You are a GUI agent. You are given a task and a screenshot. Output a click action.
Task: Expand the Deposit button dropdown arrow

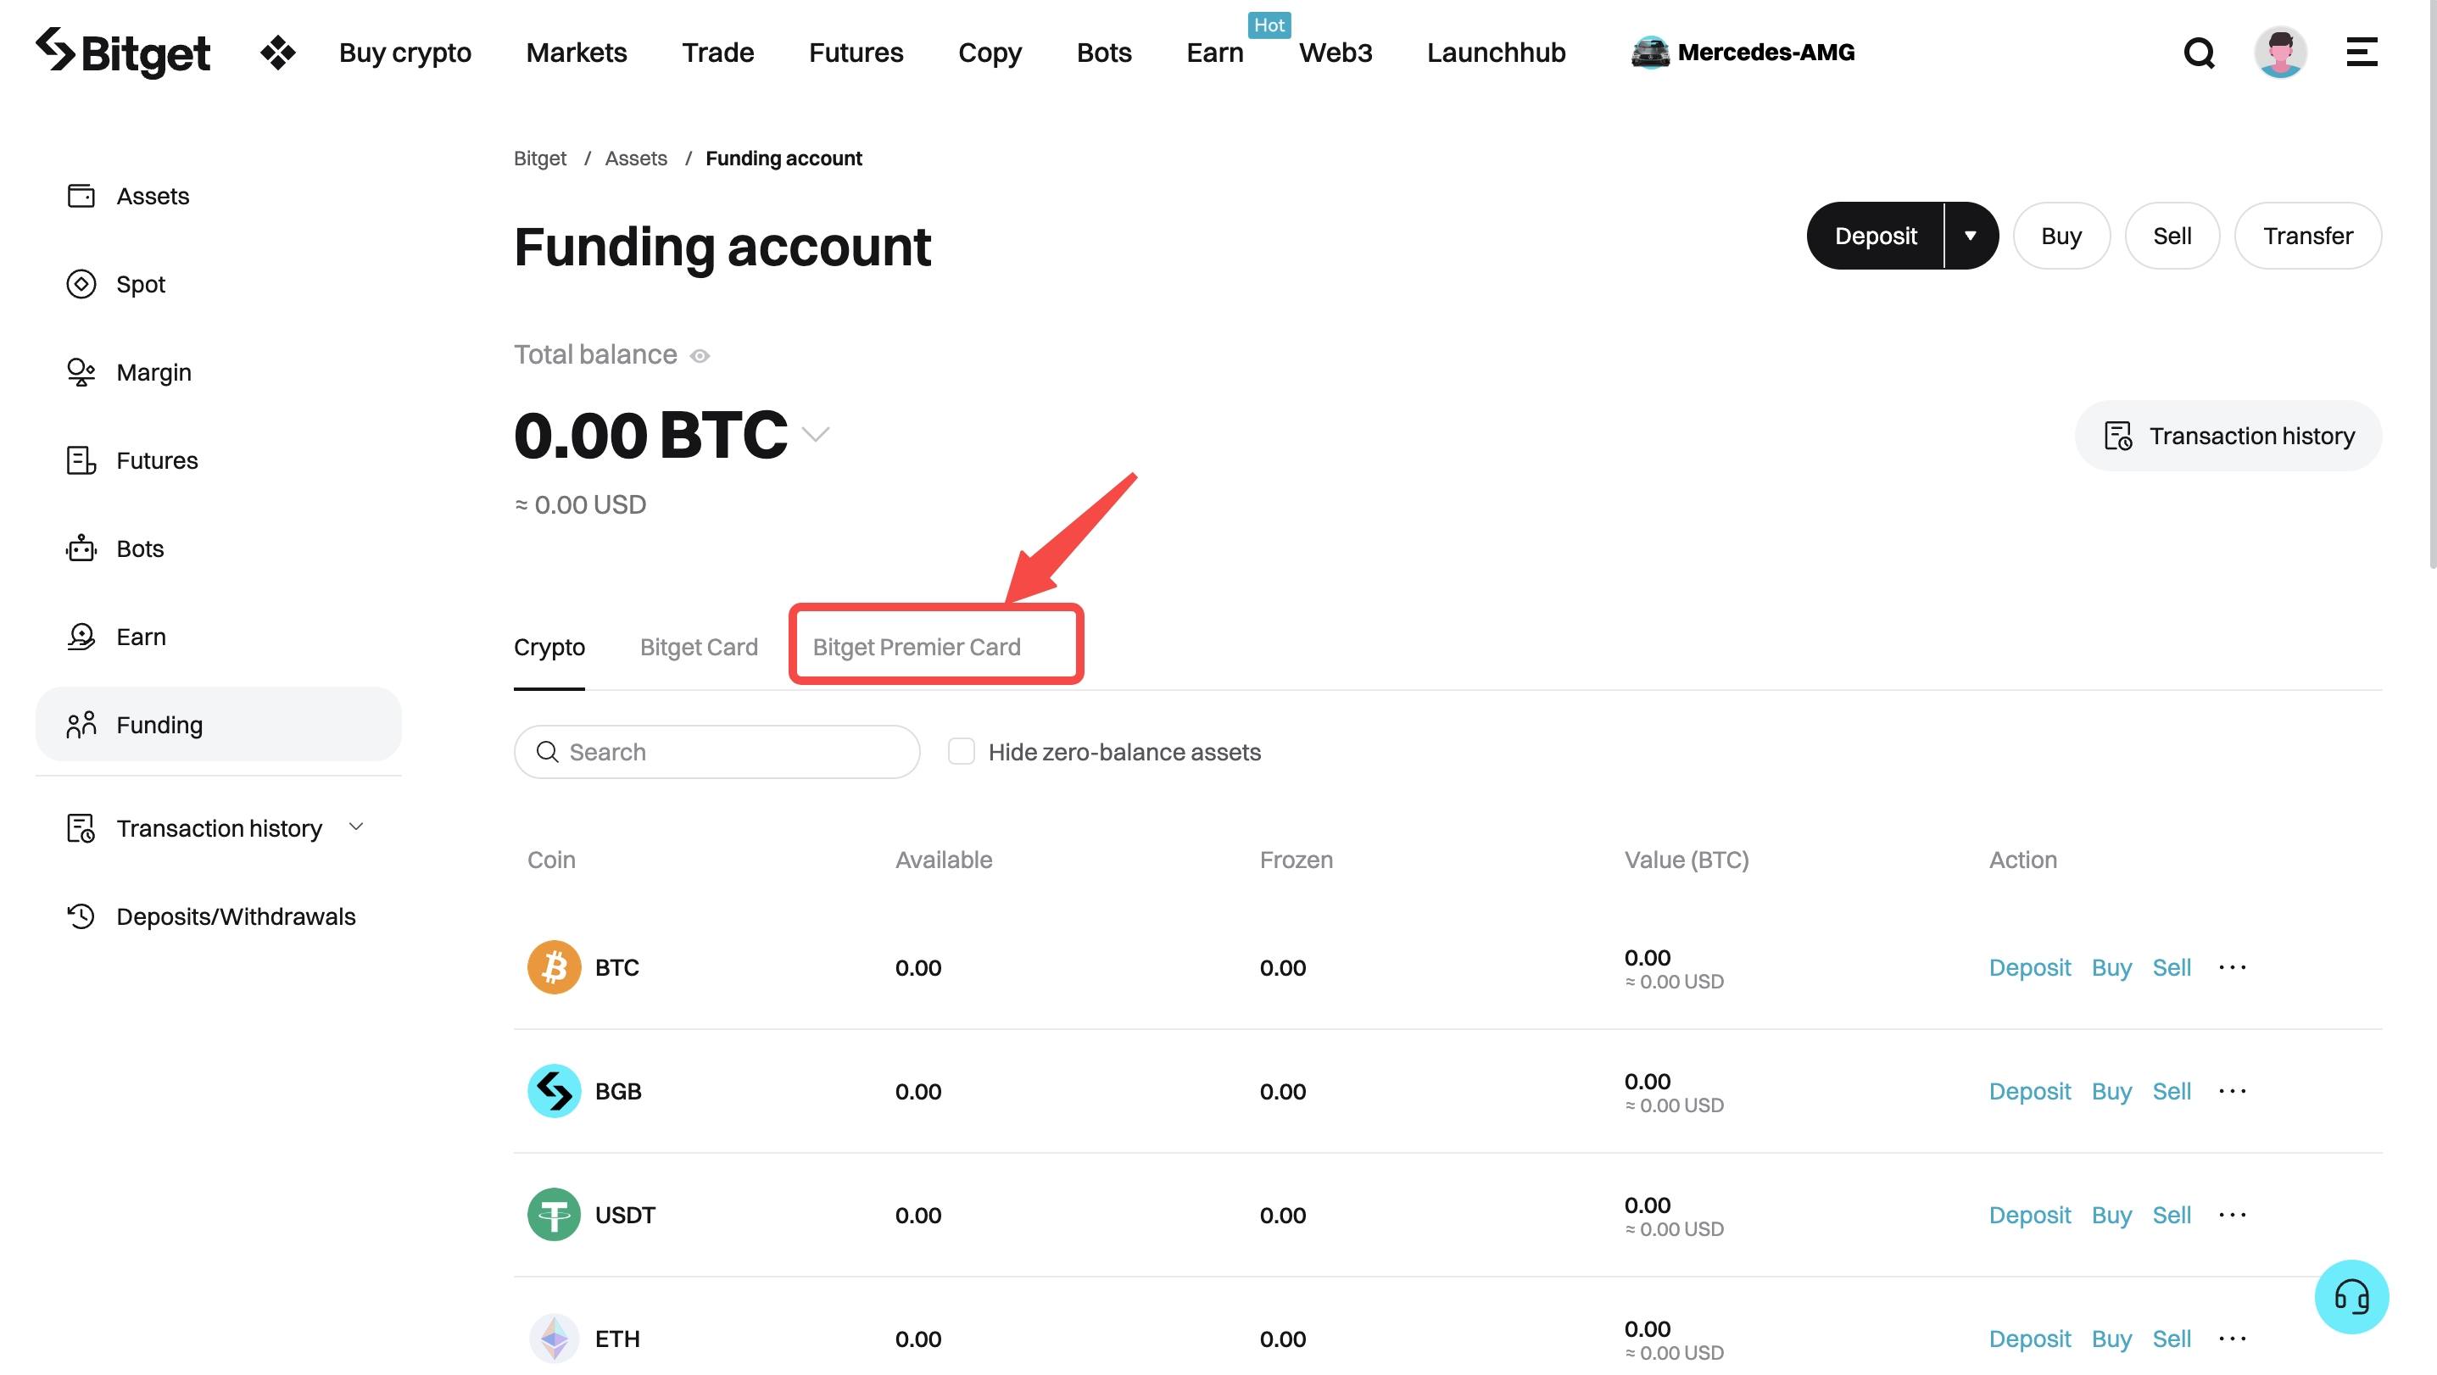click(1971, 236)
